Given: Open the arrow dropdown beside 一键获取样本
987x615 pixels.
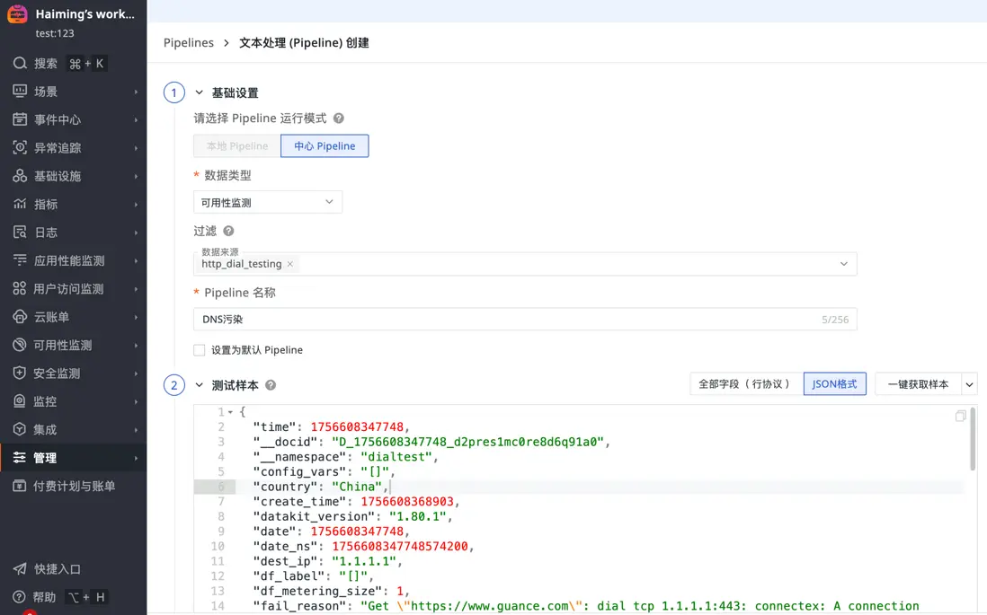Looking at the screenshot, I should point(969,384).
